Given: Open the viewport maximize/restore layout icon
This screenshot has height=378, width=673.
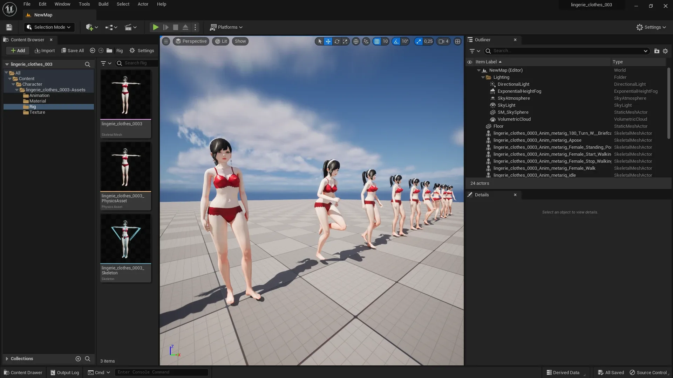Looking at the screenshot, I should tap(458, 41).
